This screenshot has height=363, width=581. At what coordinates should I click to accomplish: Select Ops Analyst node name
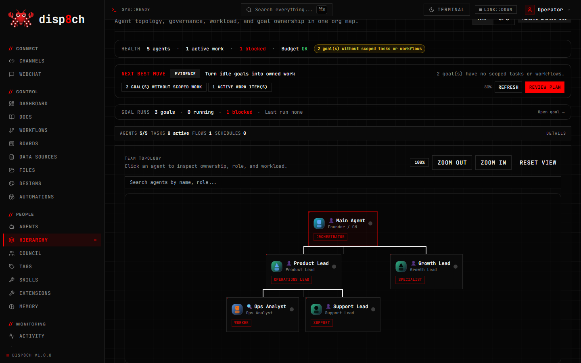tap(270, 307)
